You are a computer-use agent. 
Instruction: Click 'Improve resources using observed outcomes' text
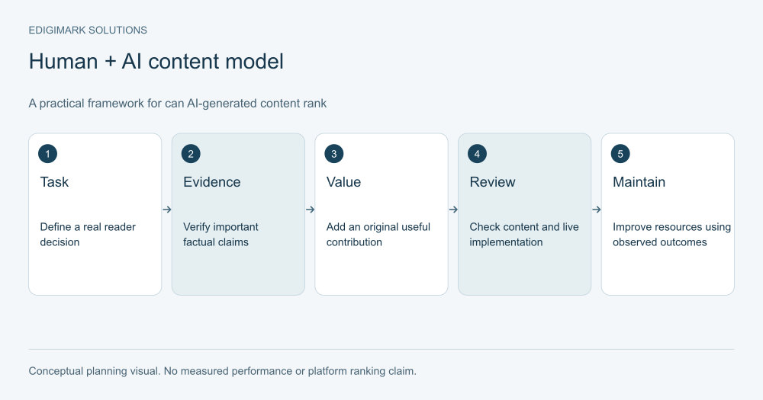point(671,234)
